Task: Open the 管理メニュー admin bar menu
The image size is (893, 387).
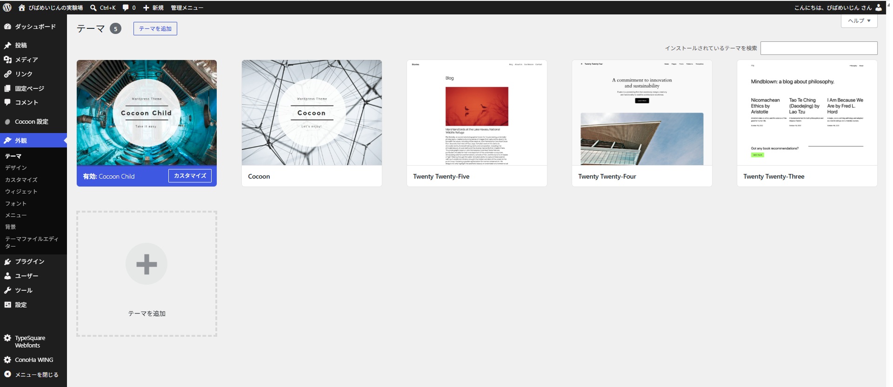Action: [187, 8]
